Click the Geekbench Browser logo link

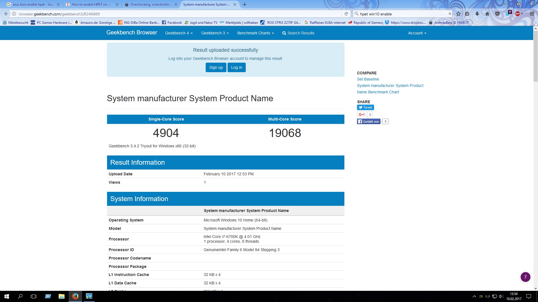click(132, 33)
